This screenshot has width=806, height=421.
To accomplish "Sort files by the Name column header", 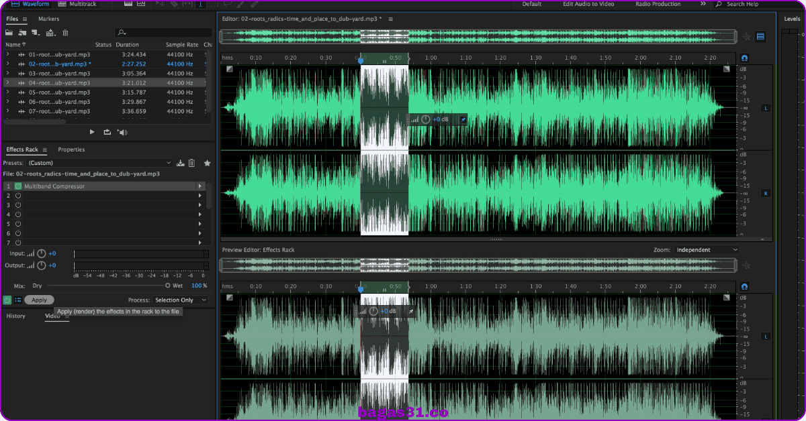I will pyautogui.click(x=15, y=44).
